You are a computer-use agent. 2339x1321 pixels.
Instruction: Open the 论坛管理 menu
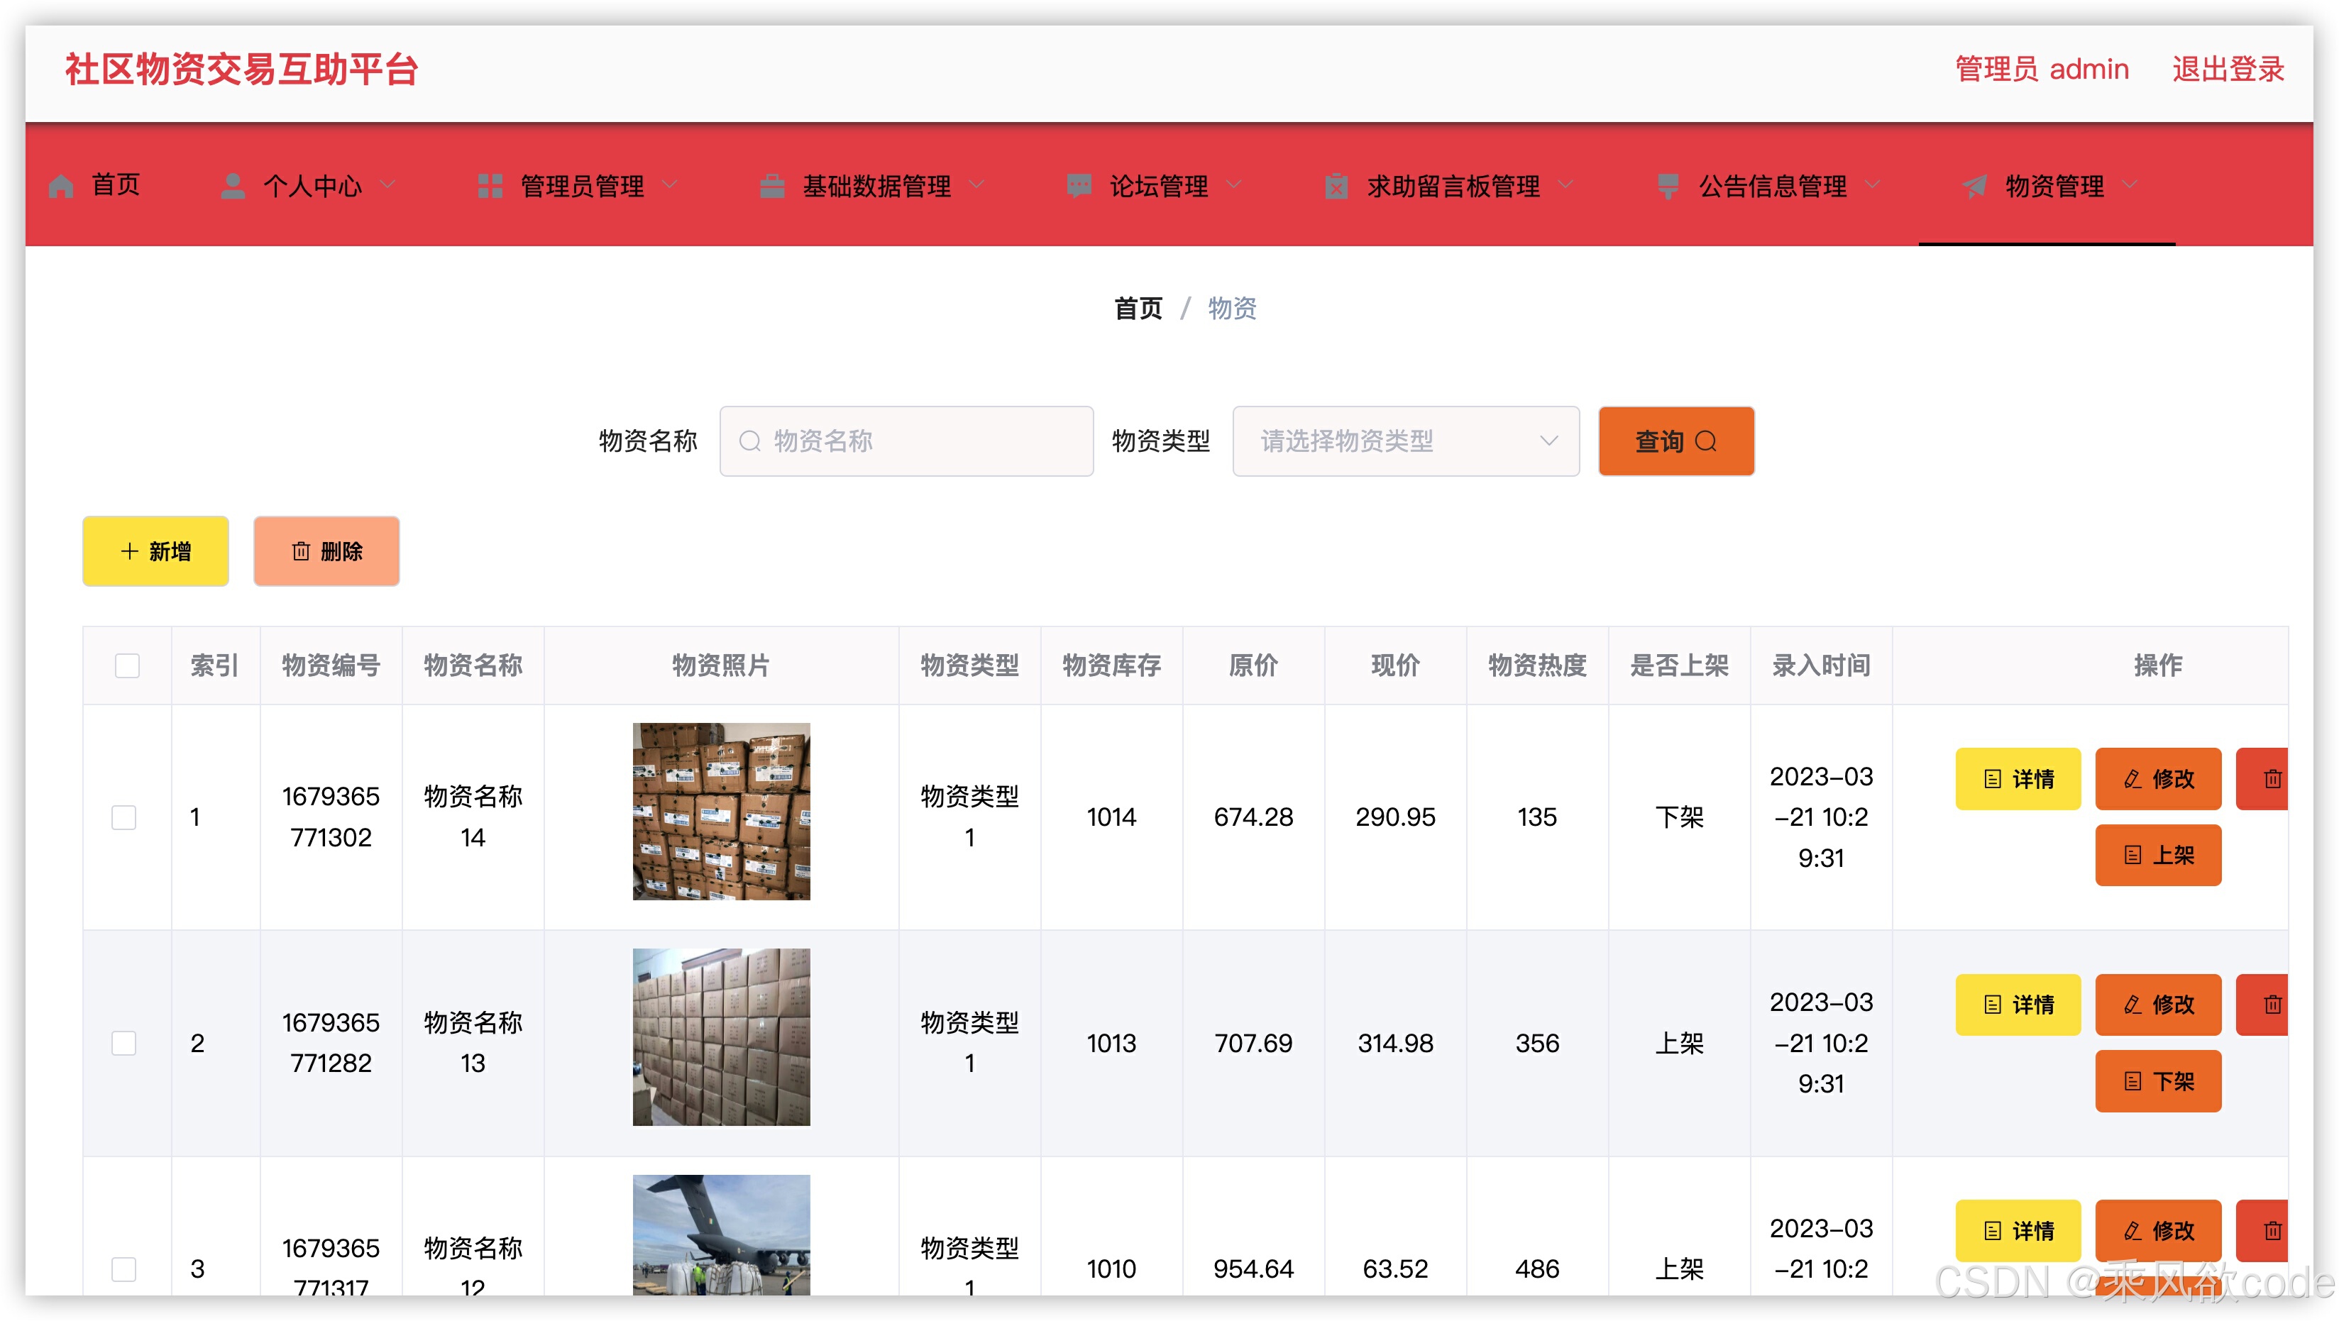point(1159,186)
